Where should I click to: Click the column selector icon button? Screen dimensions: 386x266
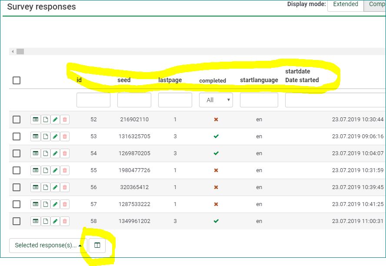coord(97,245)
